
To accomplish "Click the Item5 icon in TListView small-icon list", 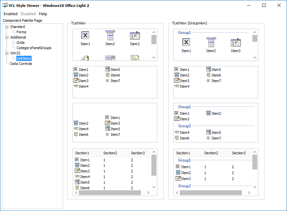I will 108,69.
